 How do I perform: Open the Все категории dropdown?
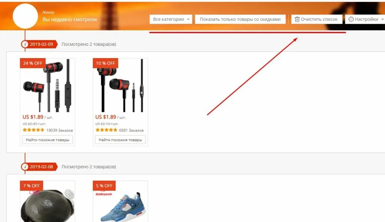tap(171, 19)
